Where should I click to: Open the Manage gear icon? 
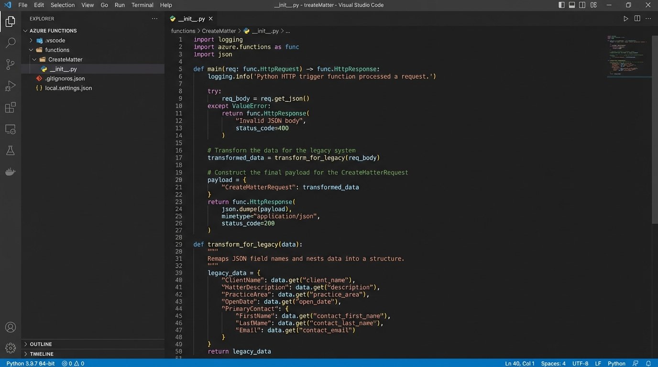tap(10, 348)
